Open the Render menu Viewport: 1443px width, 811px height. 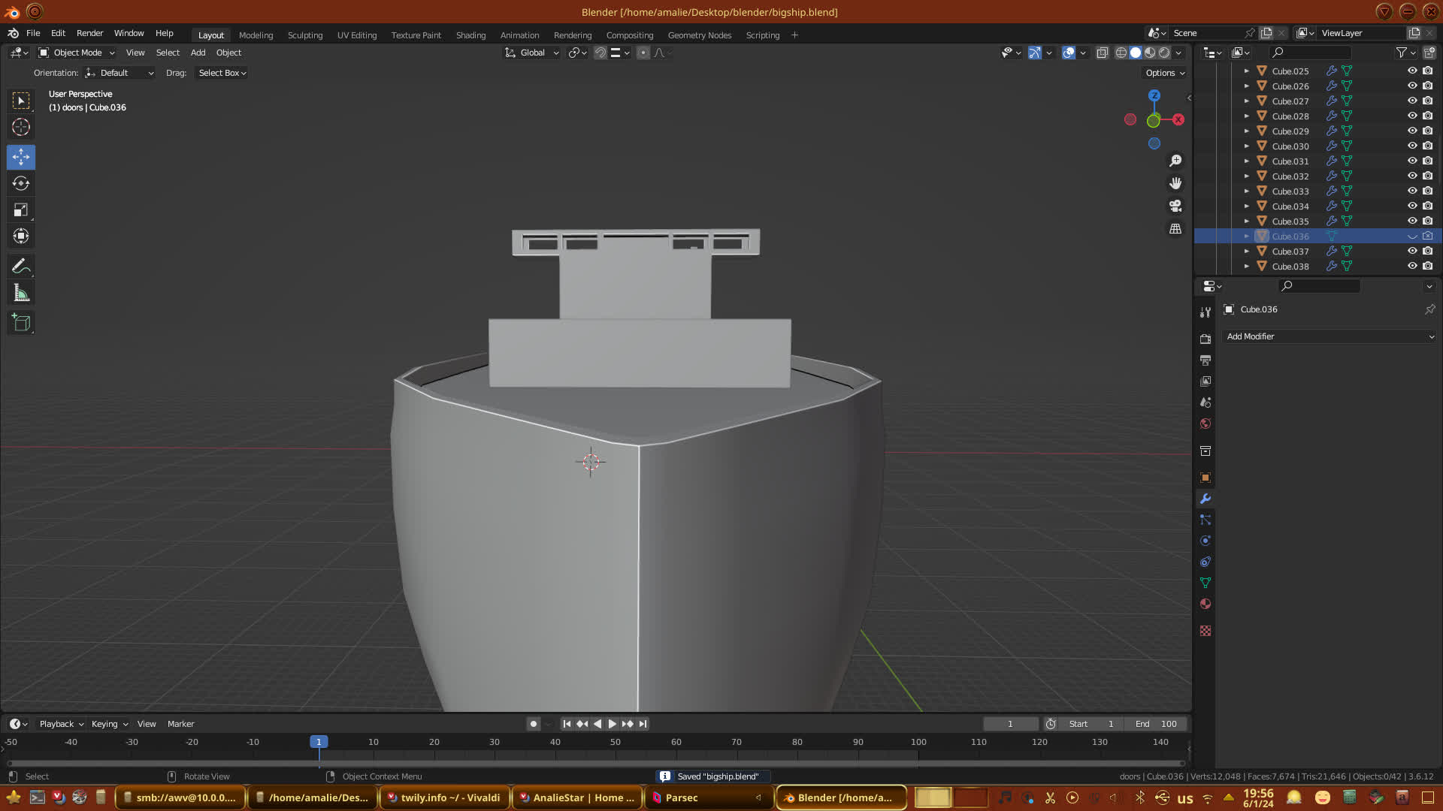[89, 33]
